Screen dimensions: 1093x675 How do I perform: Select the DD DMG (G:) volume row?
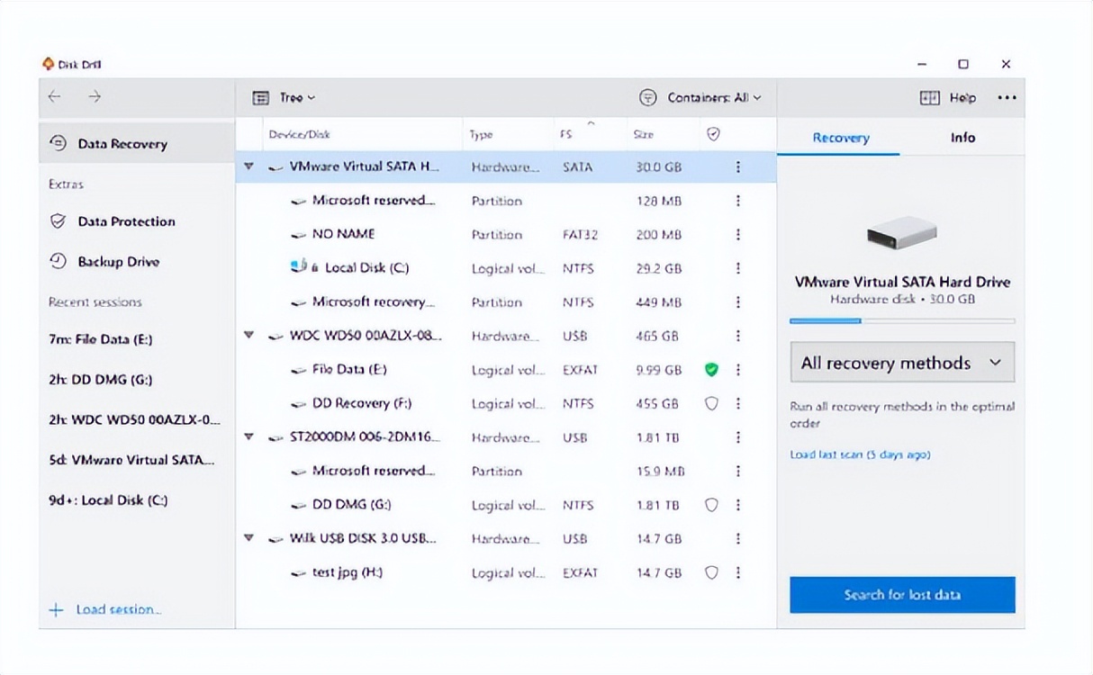(506, 505)
